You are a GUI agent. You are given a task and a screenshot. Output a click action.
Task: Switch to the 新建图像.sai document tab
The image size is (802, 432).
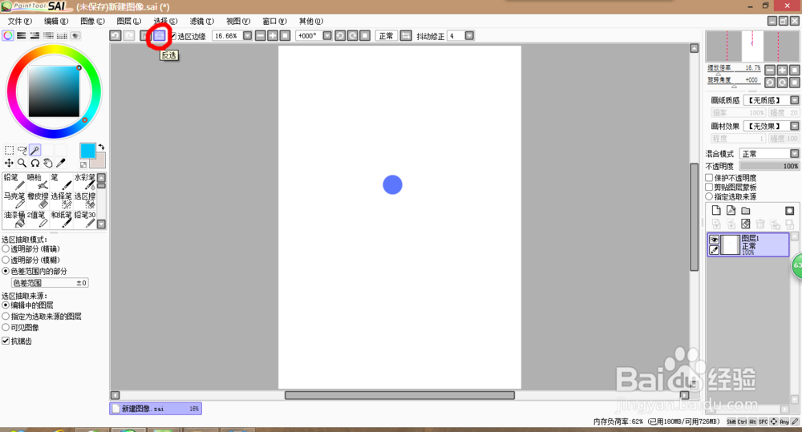pyautogui.click(x=156, y=409)
